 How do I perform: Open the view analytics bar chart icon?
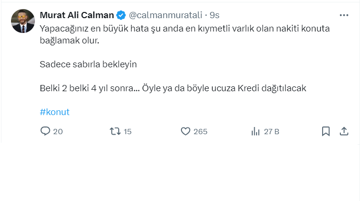tap(256, 131)
